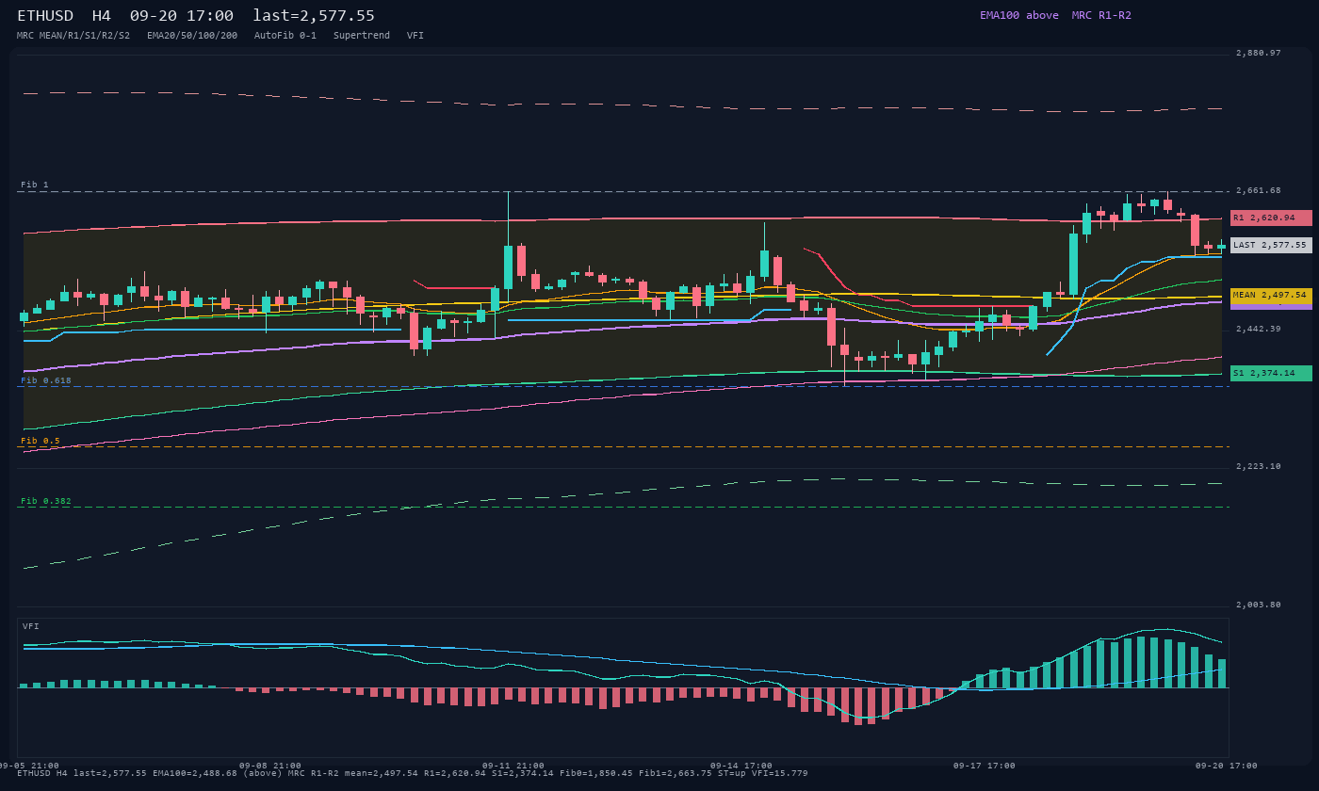Click the 09-17 17:00 time axis label
The height and width of the screenshot is (791, 1319).
click(x=985, y=766)
